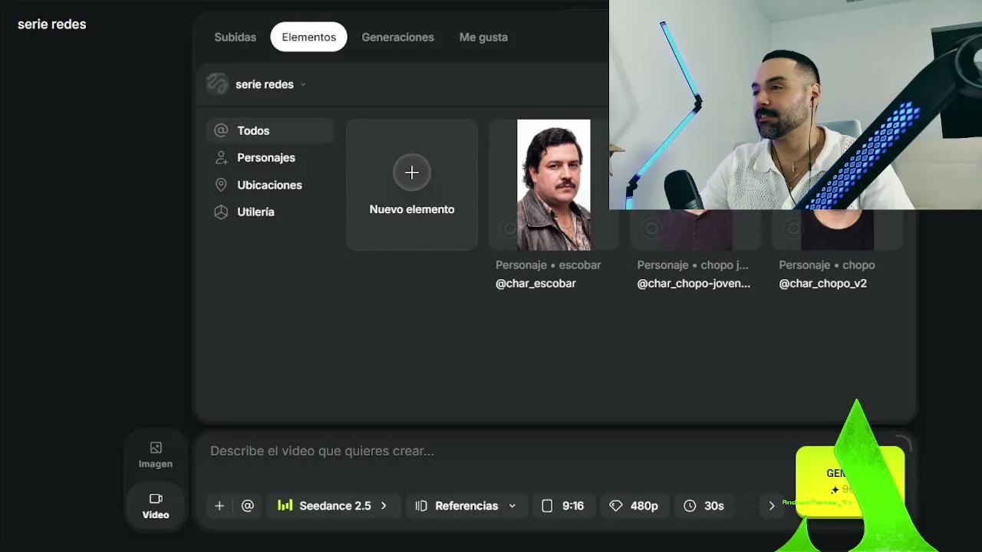Toggle selection circle on chopo joven card
The width and height of the screenshot is (982, 552).
[x=651, y=228]
